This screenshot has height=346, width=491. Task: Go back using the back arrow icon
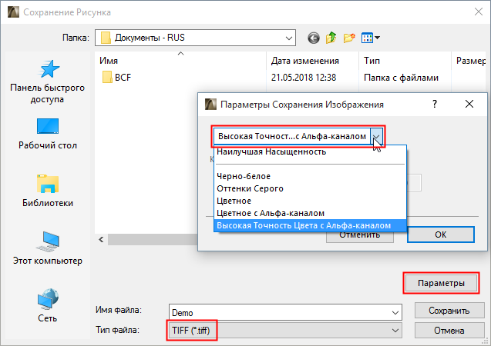pos(314,38)
